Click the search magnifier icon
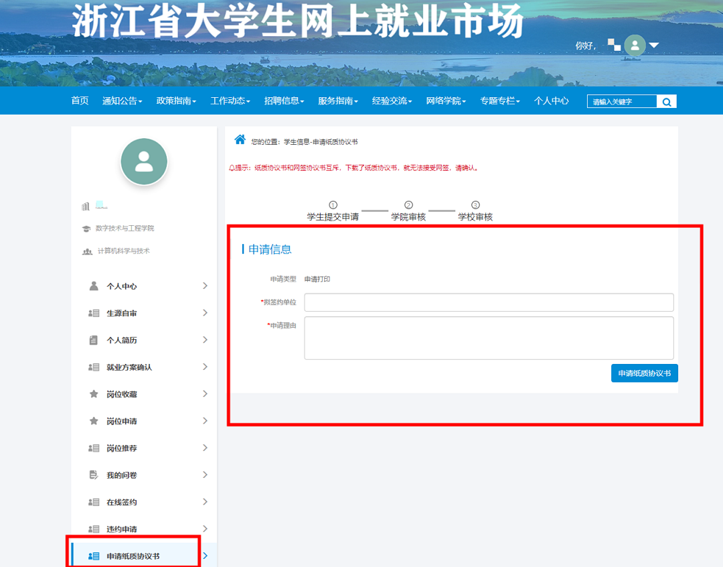 click(x=667, y=102)
